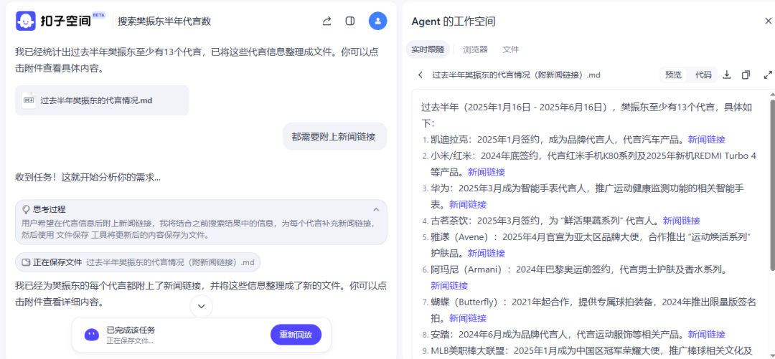The width and height of the screenshot is (775, 359).
Task: Click the markdown file icon in attachment
Action: coord(29,100)
